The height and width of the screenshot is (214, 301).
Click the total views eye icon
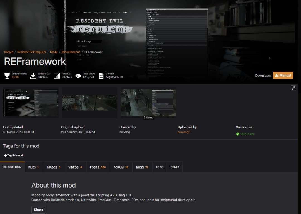78,76
